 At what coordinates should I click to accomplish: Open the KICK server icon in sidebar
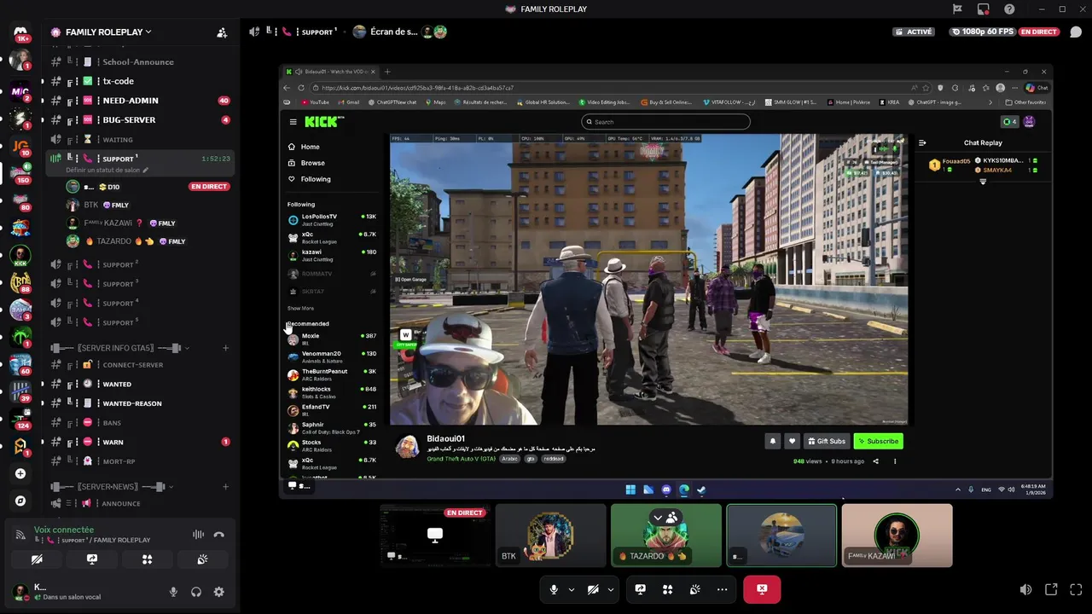20,256
